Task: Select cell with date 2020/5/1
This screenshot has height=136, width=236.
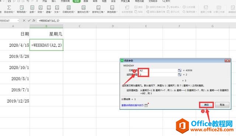Action: coord(15,78)
